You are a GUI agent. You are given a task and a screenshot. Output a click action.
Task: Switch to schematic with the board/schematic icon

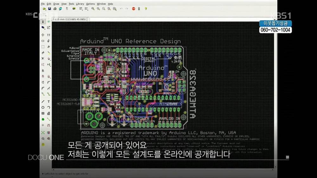(67, 9)
